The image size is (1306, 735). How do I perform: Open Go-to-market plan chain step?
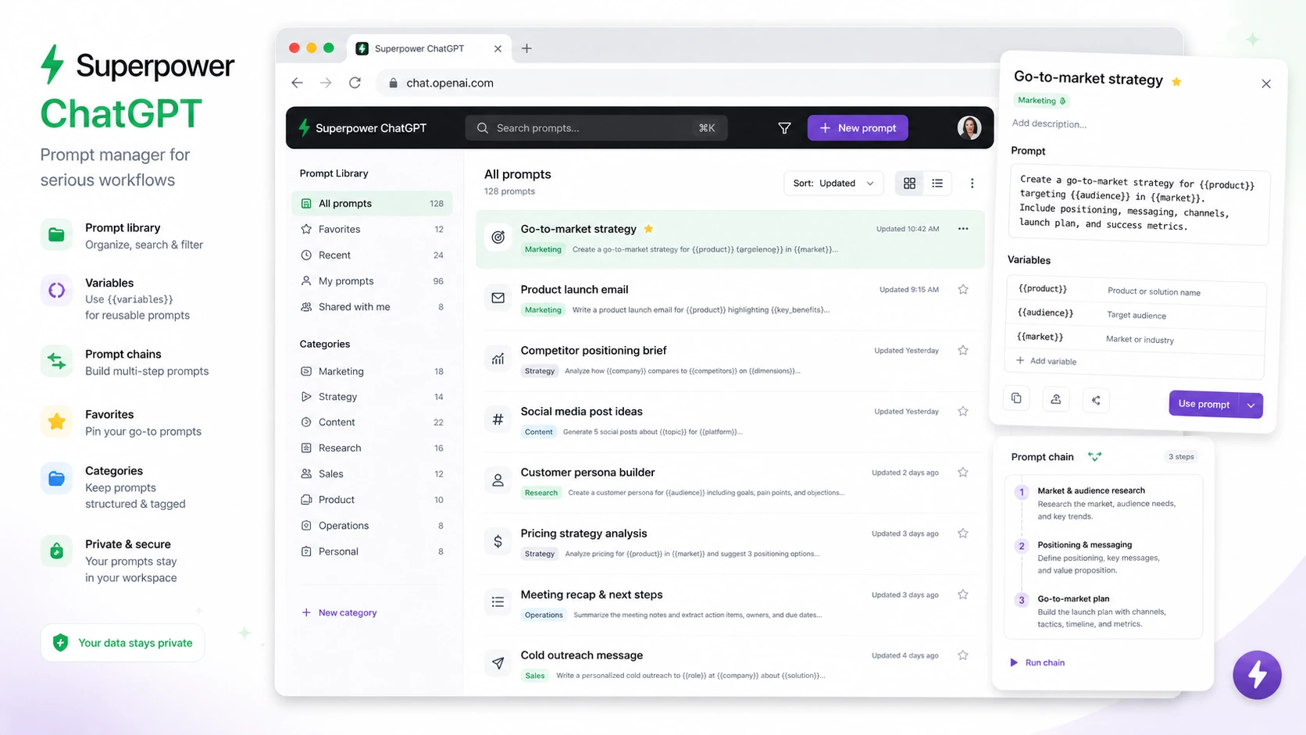pyautogui.click(x=1103, y=611)
